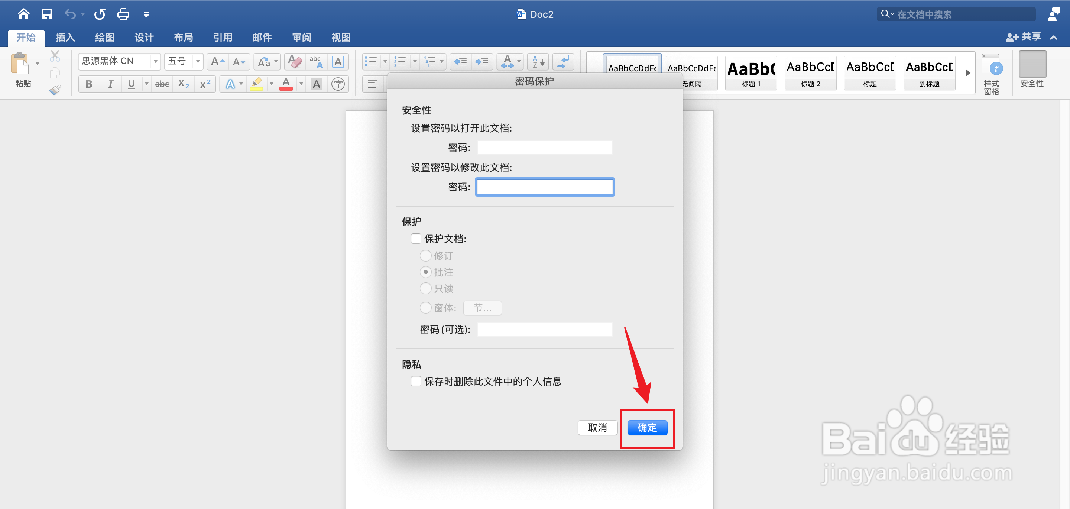Switch to the 插入 (Insert) tab
The image size is (1070, 509).
66,38
